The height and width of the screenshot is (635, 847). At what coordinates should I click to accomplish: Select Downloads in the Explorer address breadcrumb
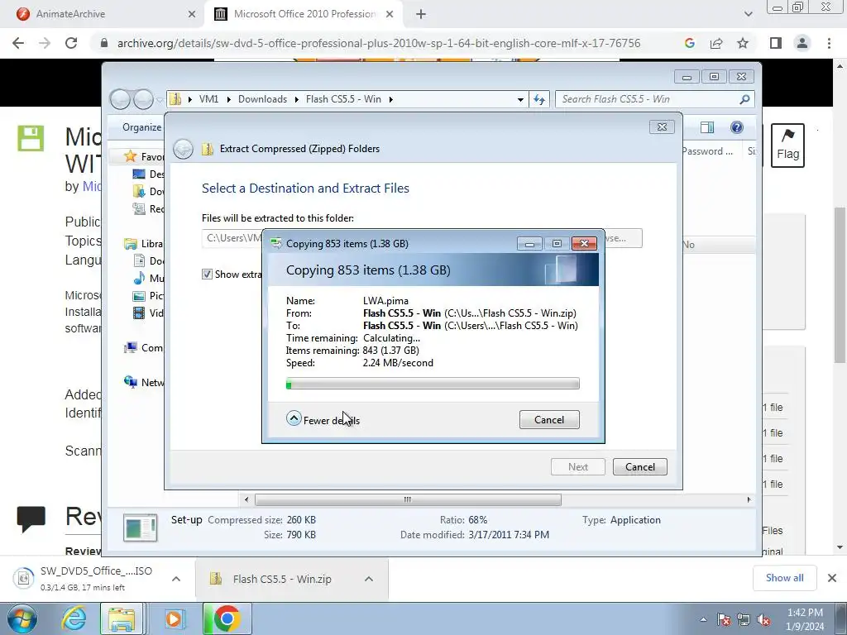point(262,99)
